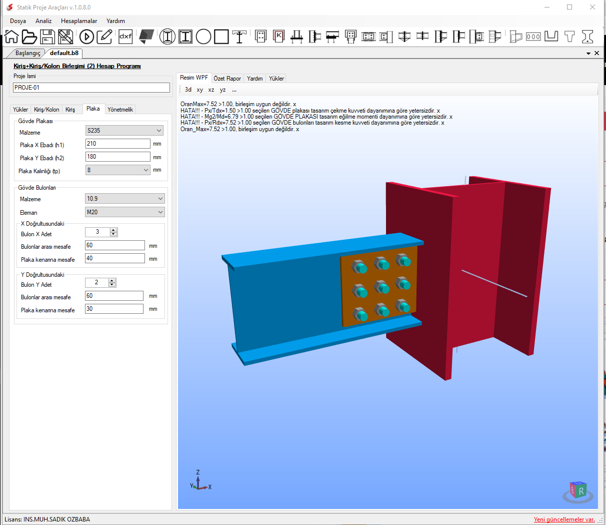
Task: Click the edit pencil-in-box icon
Action: [x=104, y=37]
